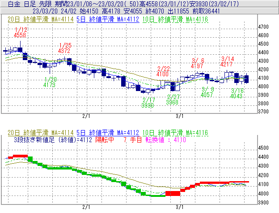
Task: Click the red 陽転中 status text
Action: coord(105,139)
